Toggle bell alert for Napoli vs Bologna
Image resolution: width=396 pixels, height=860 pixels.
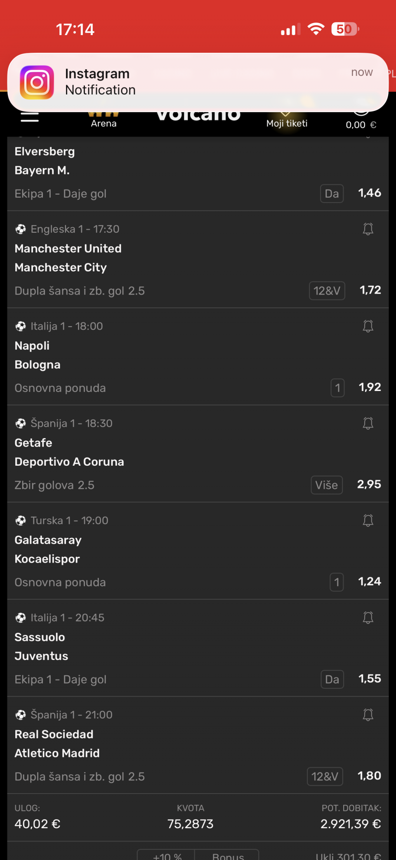pyautogui.click(x=368, y=326)
